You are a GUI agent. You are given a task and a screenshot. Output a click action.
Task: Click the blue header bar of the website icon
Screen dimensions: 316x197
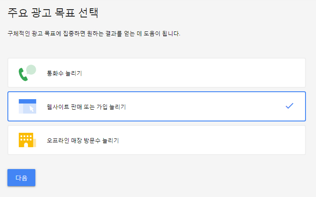[x=27, y=101]
